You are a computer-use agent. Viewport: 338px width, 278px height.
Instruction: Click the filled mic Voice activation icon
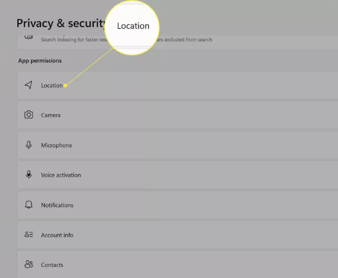click(x=28, y=175)
